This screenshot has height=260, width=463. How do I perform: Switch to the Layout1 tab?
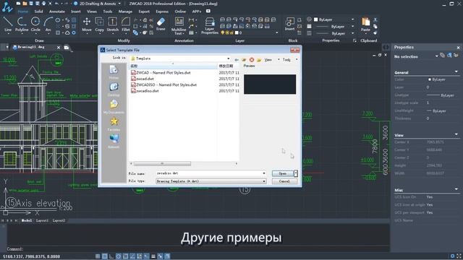pyautogui.click(x=42, y=220)
